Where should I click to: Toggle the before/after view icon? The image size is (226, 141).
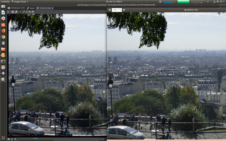click(16, 12)
